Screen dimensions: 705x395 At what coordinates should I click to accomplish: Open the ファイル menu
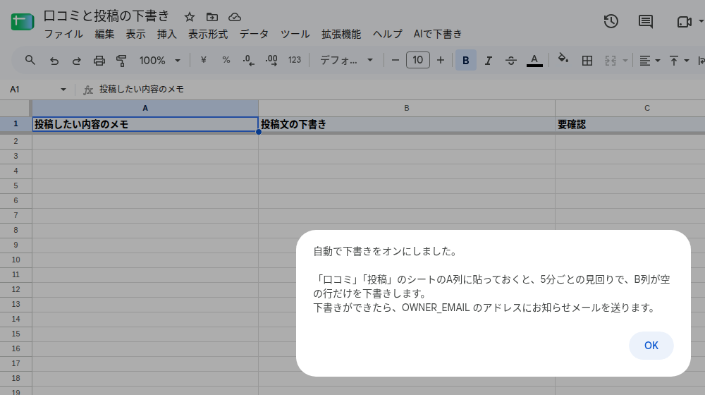(63, 34)
